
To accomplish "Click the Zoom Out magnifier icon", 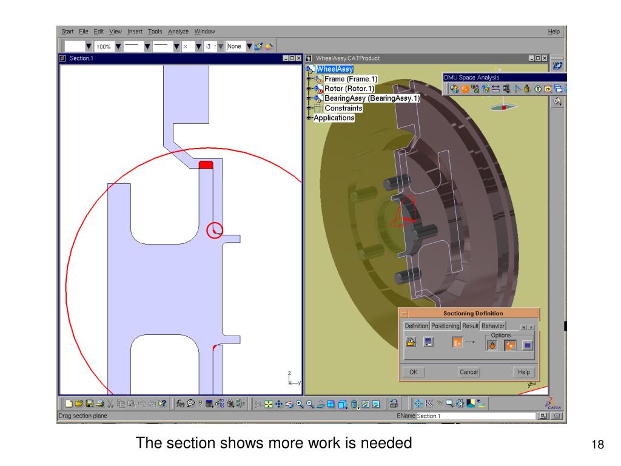I will [310, 404].
